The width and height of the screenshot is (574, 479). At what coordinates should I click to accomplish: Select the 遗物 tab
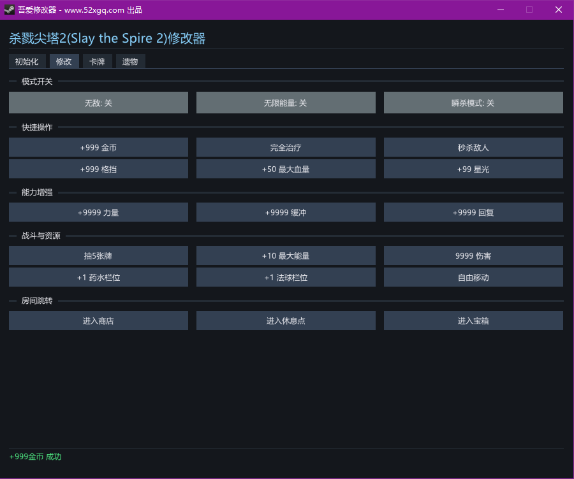tap(130, 62)
